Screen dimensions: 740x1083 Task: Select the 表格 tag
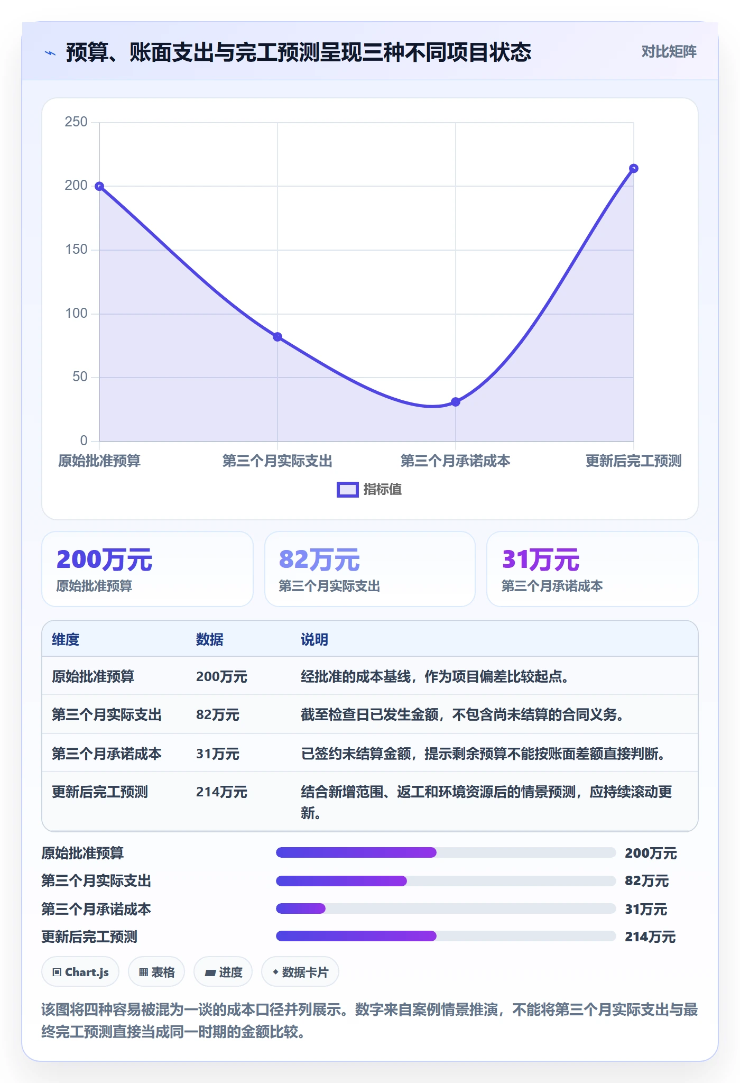(x=156, y=972)
